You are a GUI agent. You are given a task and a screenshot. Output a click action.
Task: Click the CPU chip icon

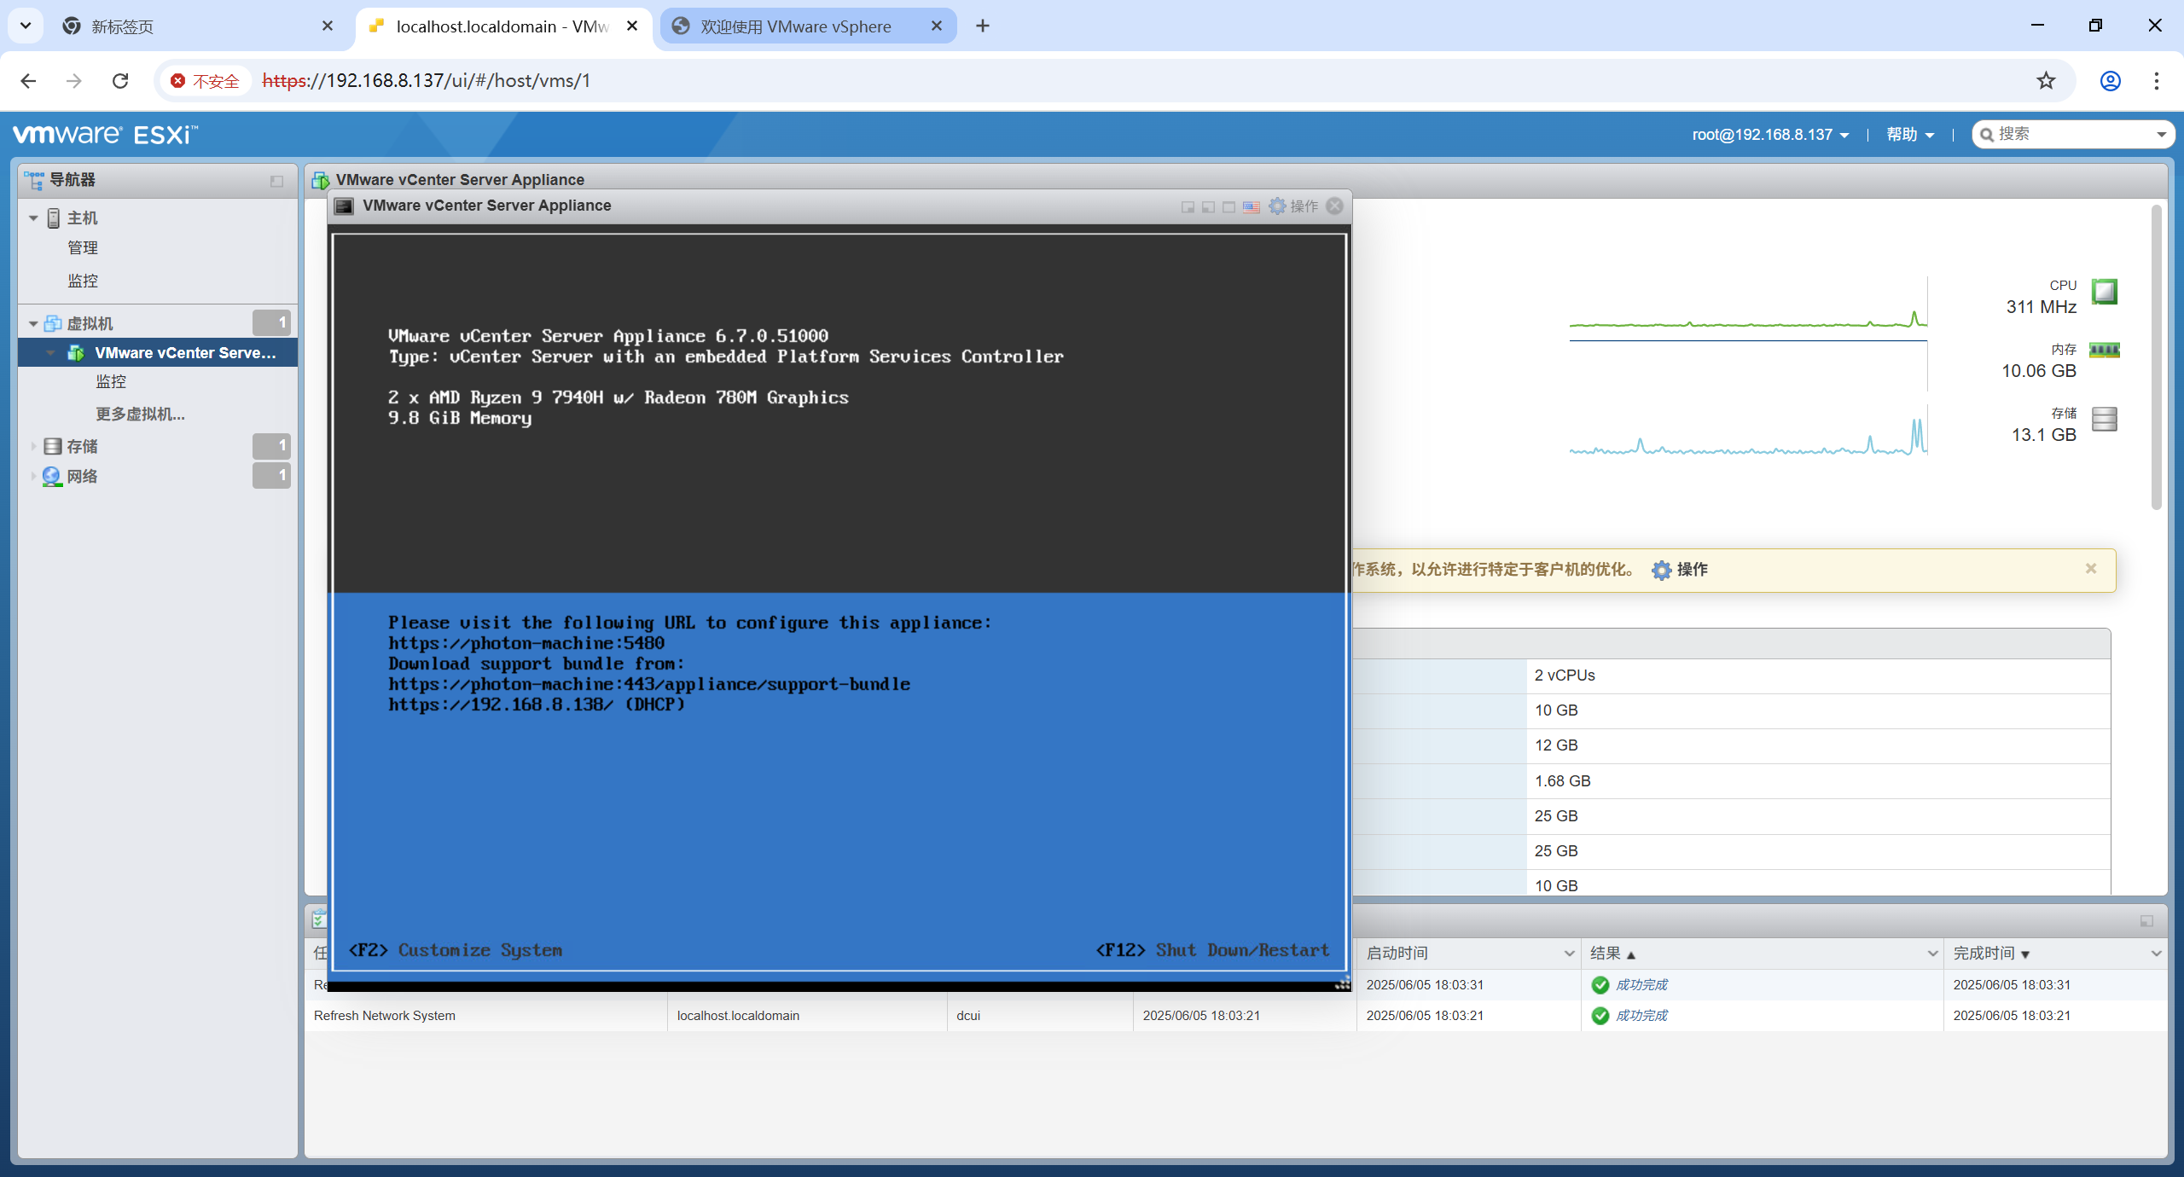tap(2105, 292)
